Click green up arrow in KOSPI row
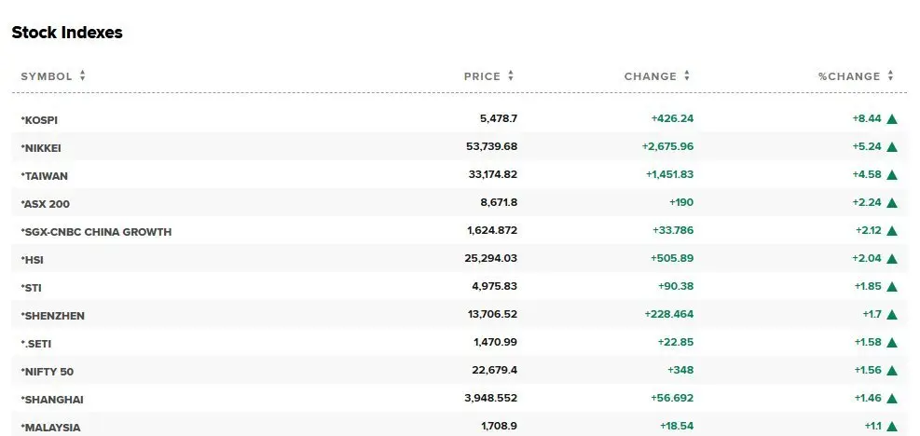Screen dimensions: 920x436 pyautogui.click(x=892, y=119)
